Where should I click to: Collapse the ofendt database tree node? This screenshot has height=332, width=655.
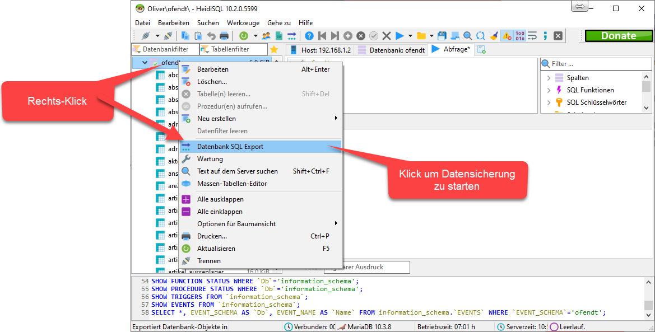(145, 63)
